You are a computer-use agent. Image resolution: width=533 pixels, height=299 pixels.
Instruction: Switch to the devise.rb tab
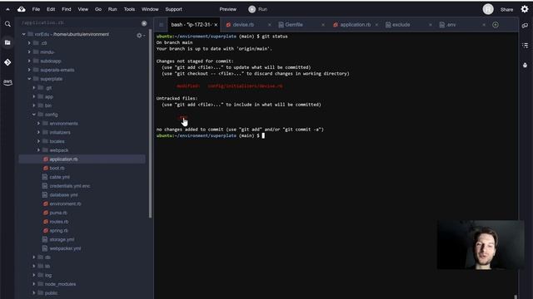pos(243,25)
